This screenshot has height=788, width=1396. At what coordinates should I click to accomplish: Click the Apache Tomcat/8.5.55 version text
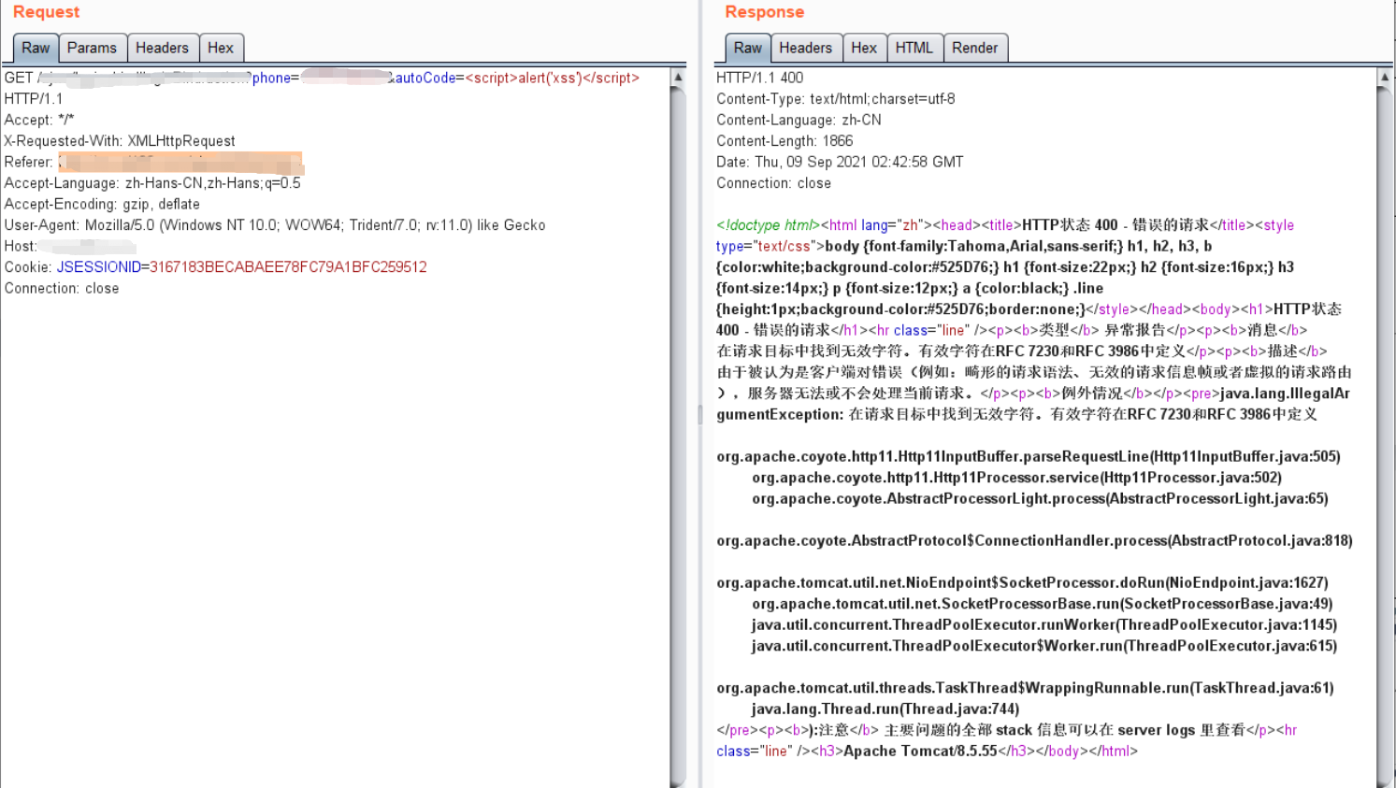[x=920, y=751]
